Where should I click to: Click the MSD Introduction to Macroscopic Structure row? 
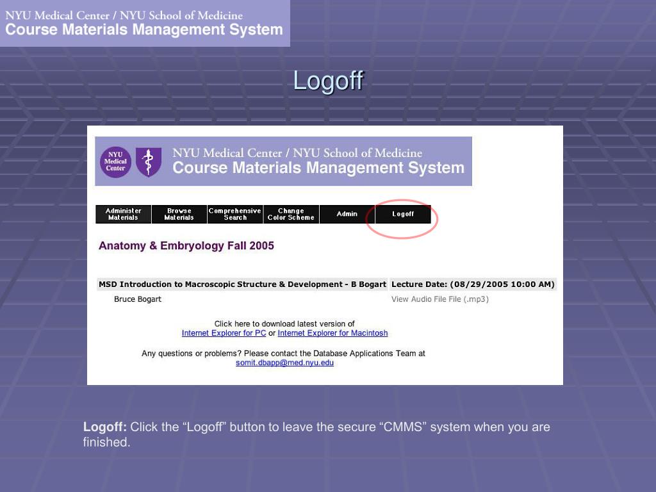pos(242,284)
